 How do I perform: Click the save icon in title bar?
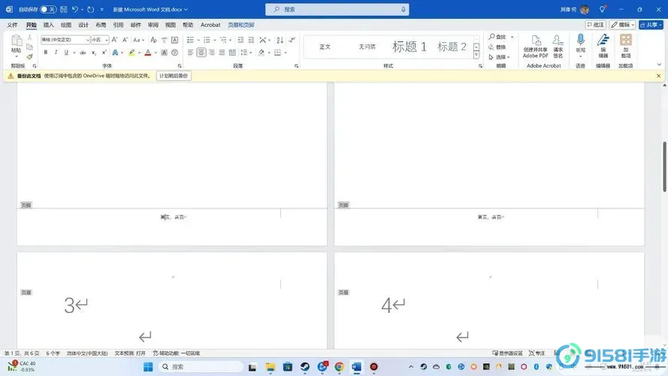click(x=62, y=10)
